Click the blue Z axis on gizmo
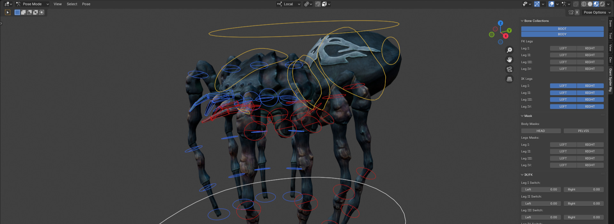This screenshot has height=224, width=614. [500, 23]
